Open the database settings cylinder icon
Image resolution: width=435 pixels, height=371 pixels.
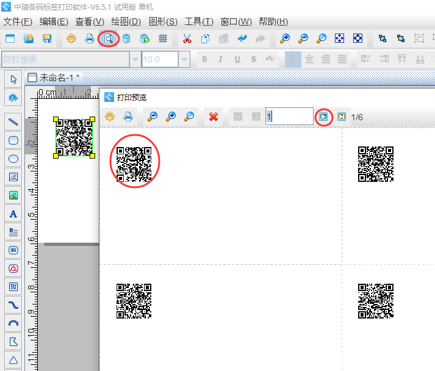[126, 38]
